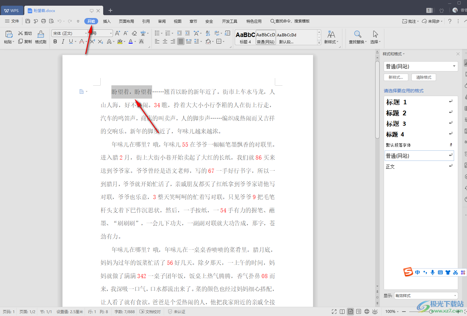Open the 插入 ribbon tab
Viewport: 467px width, 316px height.
click(107, 21)
